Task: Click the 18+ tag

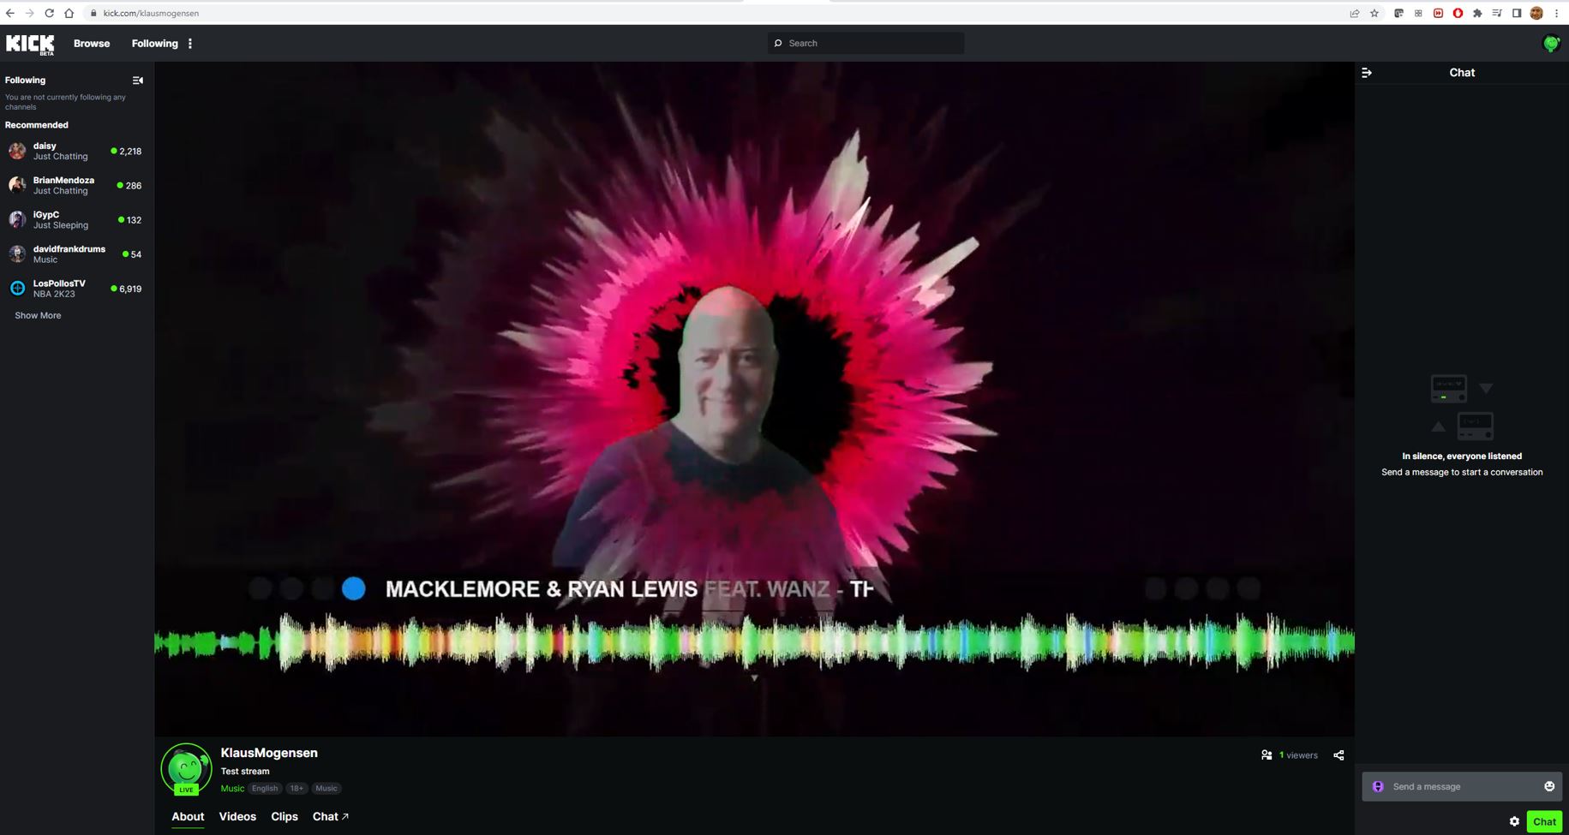Action: (x=296, y=789)
